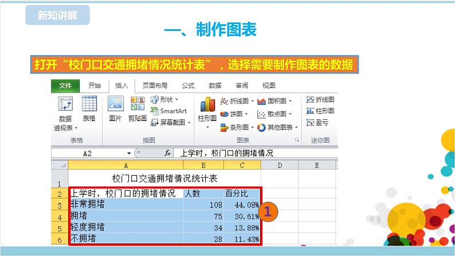
Task: Switch to the Review (审阅) tab
Action: [242, 85]
